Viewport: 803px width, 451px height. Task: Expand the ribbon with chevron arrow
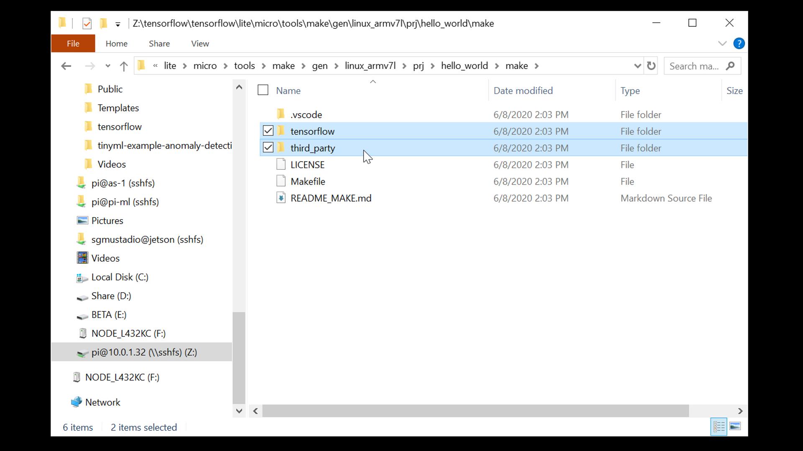pyautogui.click(x=722, y=43)
